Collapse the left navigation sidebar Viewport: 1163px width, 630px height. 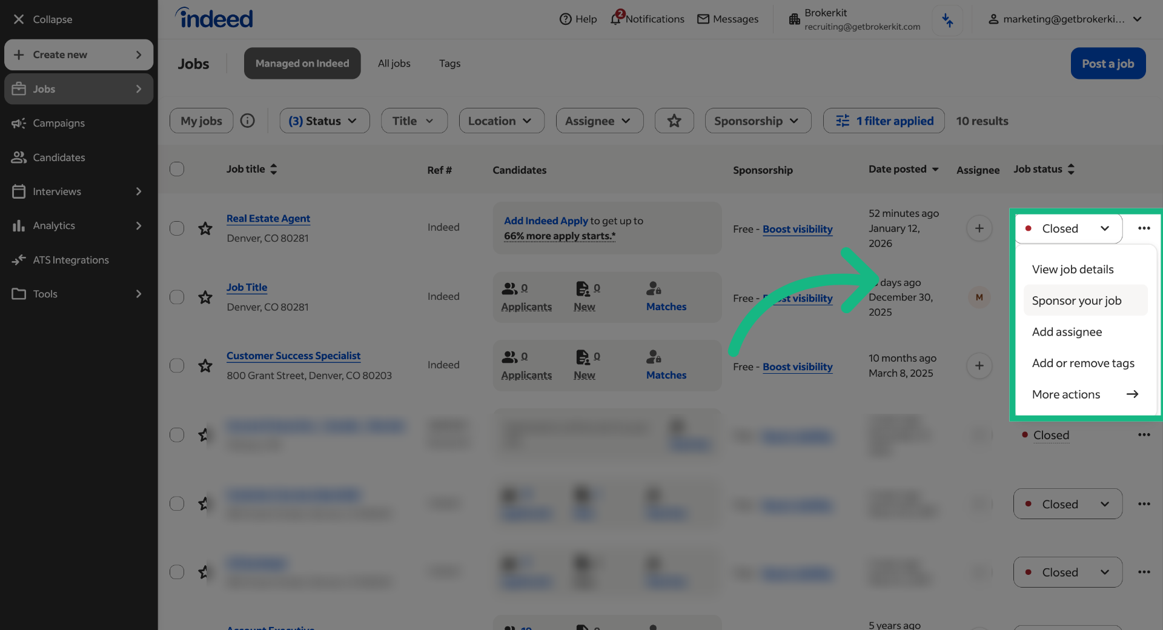(42, 19)
